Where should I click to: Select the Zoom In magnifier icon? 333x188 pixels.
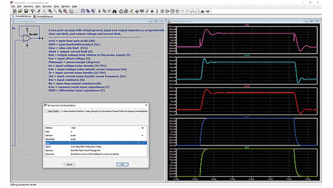pyautogui.click(x=50, y=11)
